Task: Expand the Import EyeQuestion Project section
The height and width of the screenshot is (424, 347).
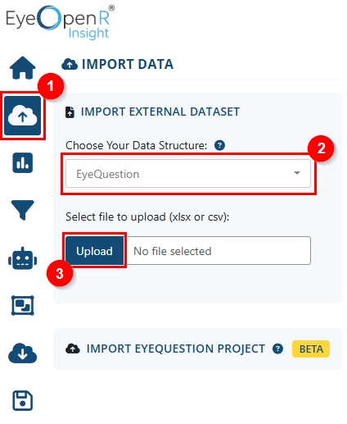Action: coord(176,349)
